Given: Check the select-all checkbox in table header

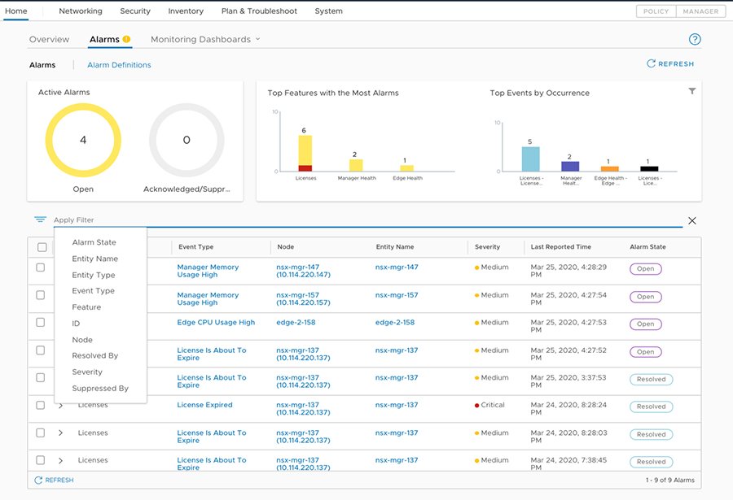Looking at the screenshot, I should [40, 246].
